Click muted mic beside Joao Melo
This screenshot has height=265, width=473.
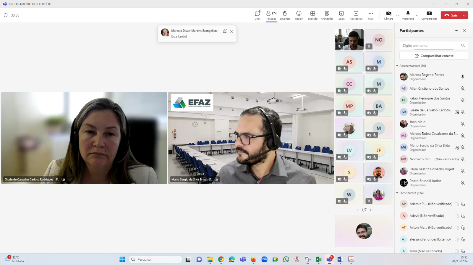click(x=463, y=124)
